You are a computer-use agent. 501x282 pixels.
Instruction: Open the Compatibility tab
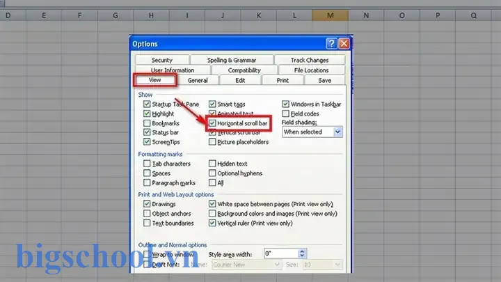tap(244, 70)
